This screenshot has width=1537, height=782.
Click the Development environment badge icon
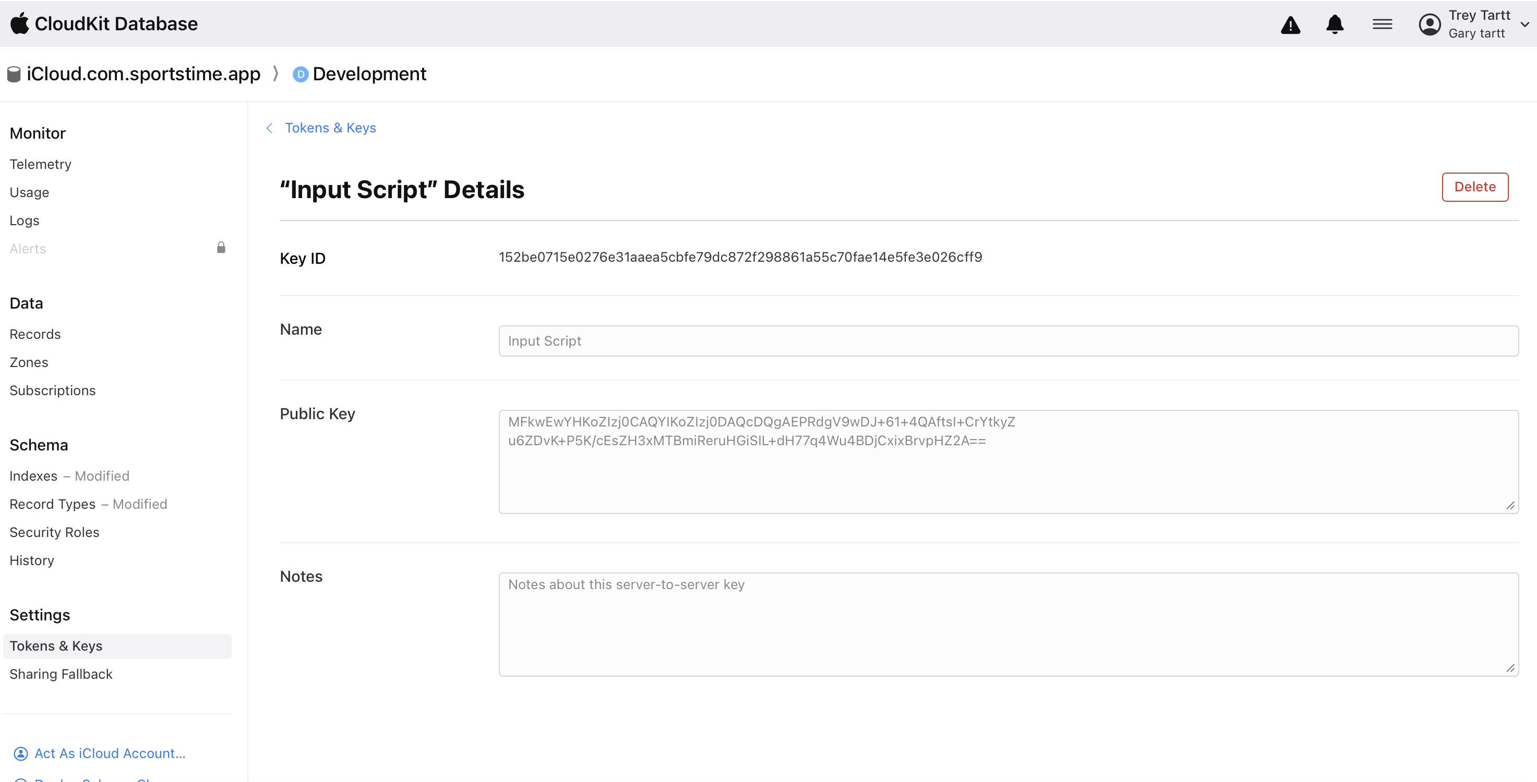tap(300, 74)
